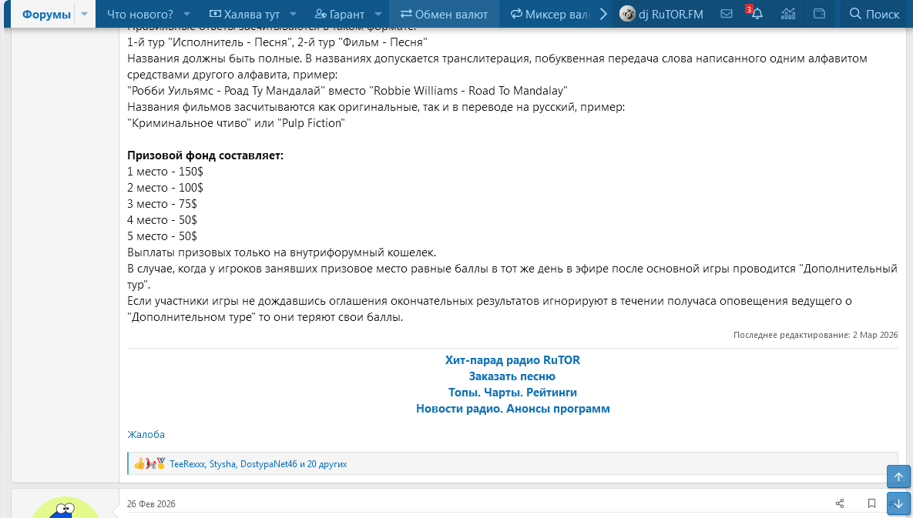Open notifications bell with red badge
The image size is (913, 518).
757,14
